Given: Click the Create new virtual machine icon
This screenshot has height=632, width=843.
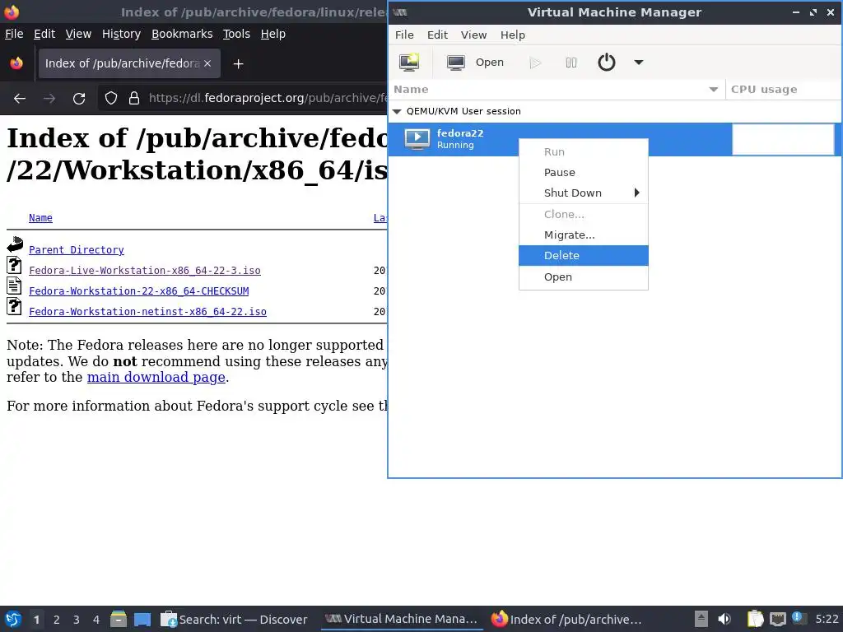Looking at the screenshot, I should [x=409, y=63].
